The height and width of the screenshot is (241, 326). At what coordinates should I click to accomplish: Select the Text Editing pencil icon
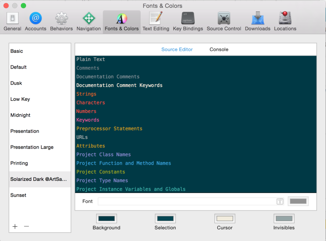pos(156,18)
